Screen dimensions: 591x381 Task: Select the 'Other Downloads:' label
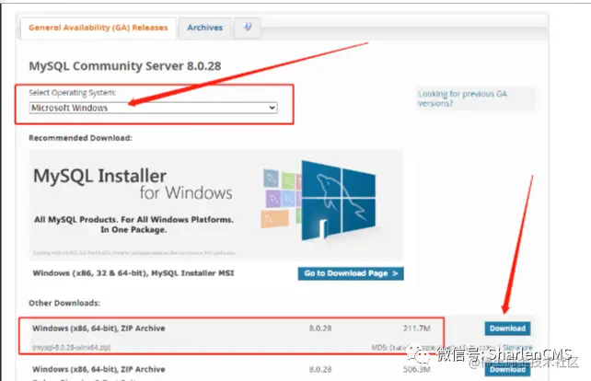pyautogui.click(x=64, y=303)
